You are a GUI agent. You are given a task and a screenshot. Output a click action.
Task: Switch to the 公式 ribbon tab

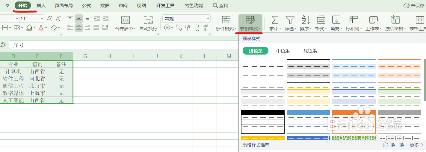click(87, 5)
